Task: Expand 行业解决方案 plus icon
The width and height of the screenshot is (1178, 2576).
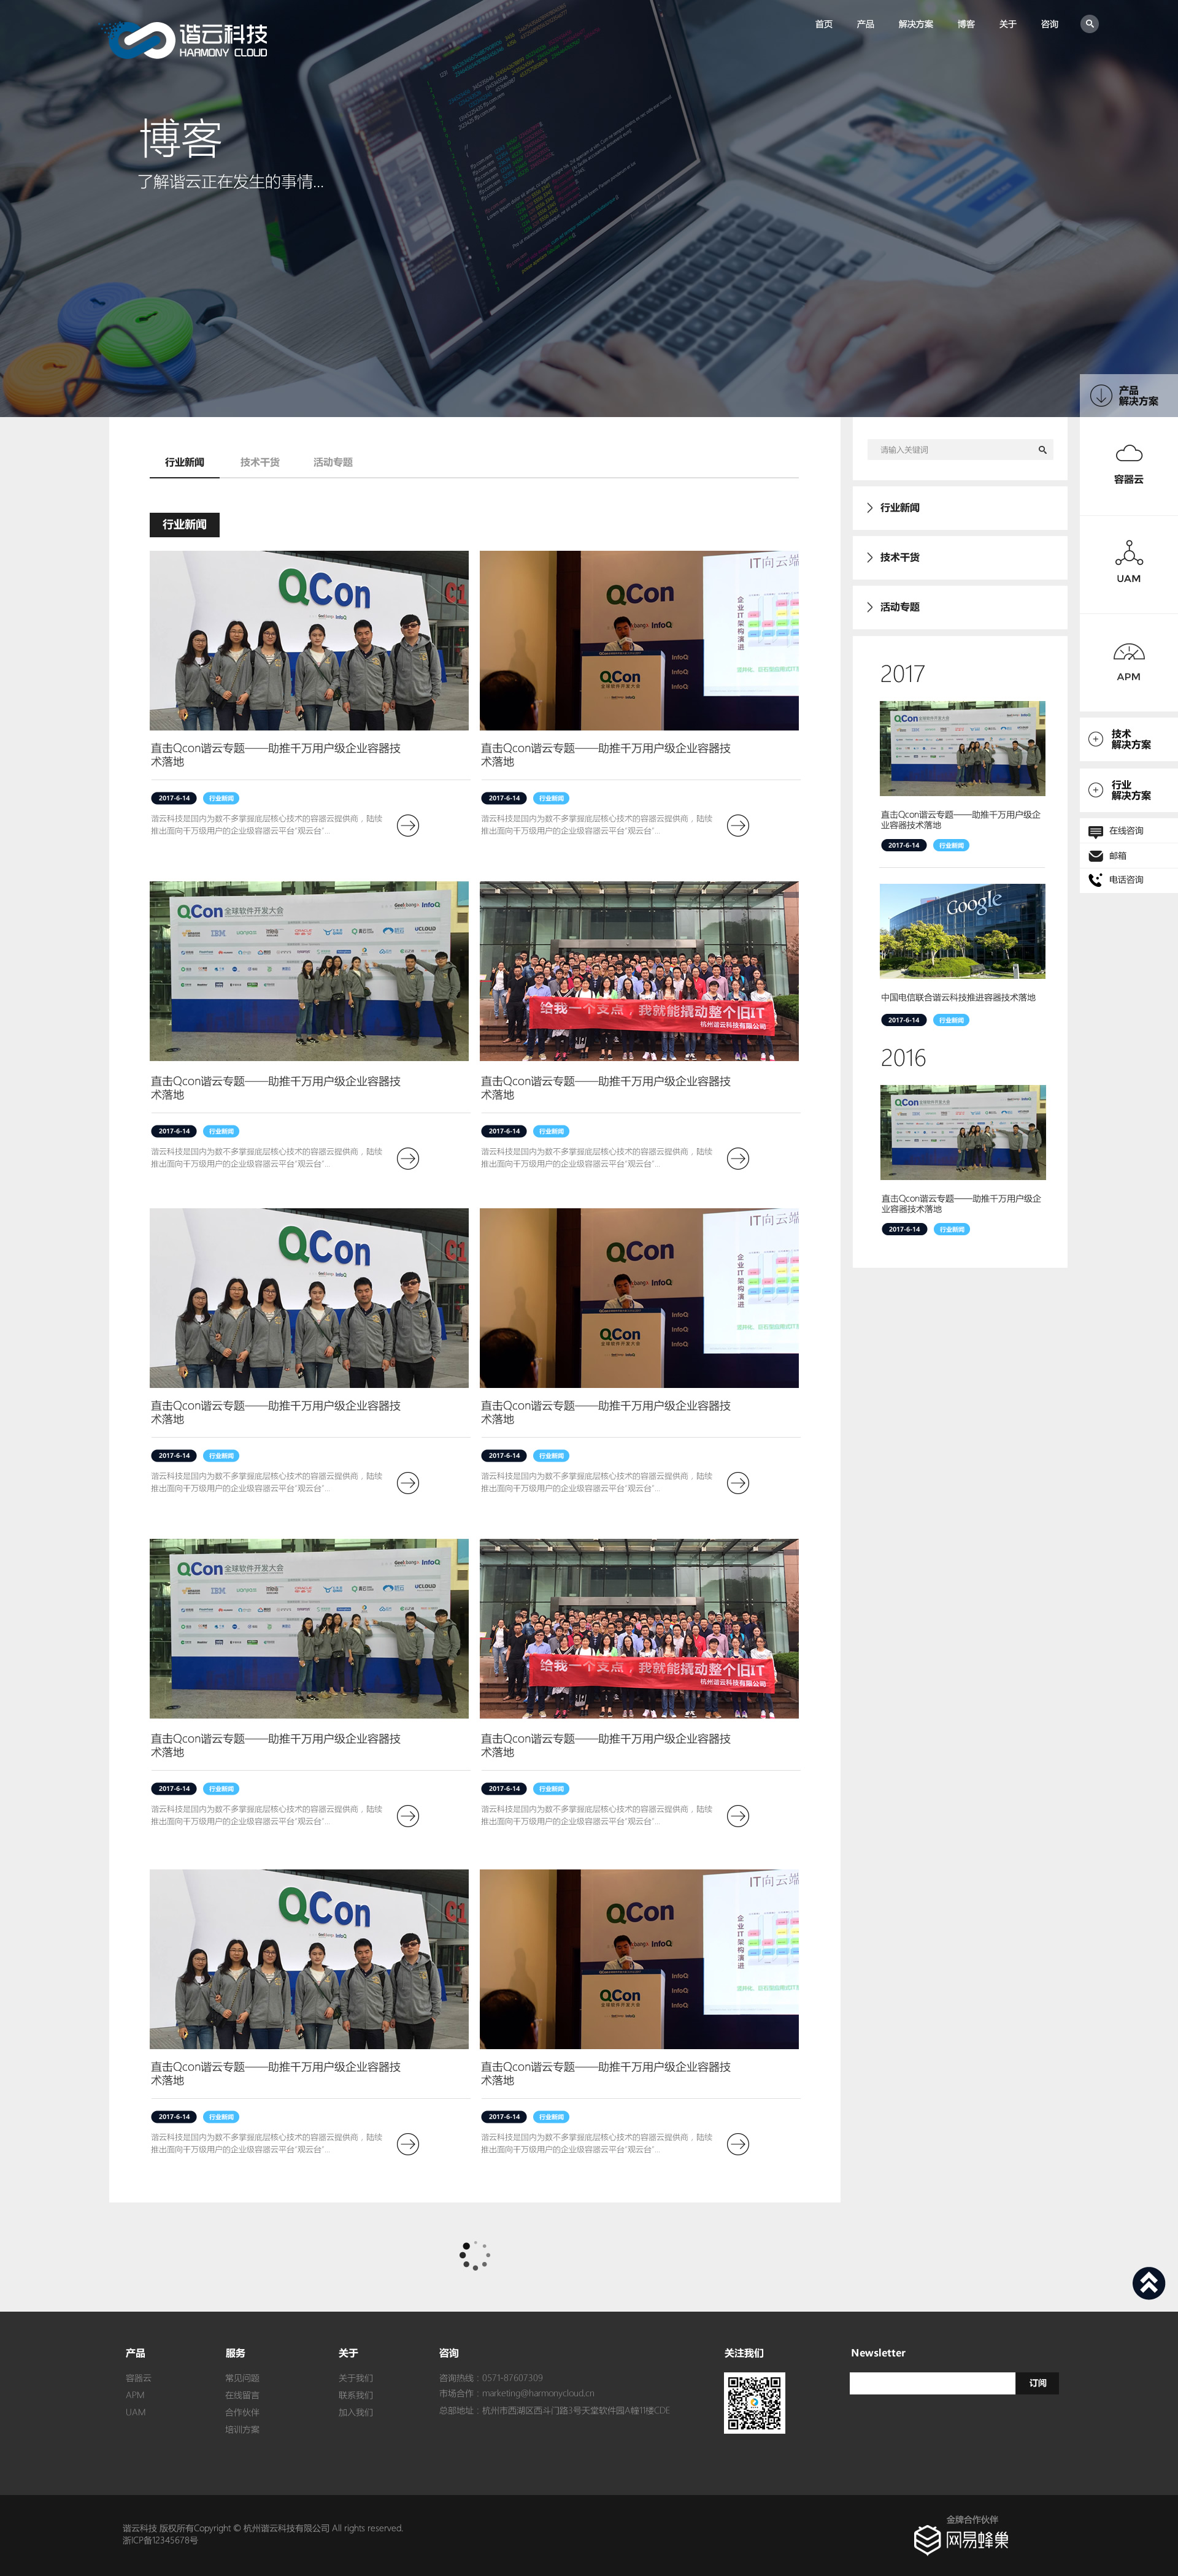Action: [x=1095, y=790]
